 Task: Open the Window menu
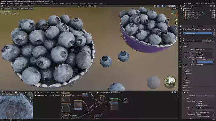coord(17,4)
